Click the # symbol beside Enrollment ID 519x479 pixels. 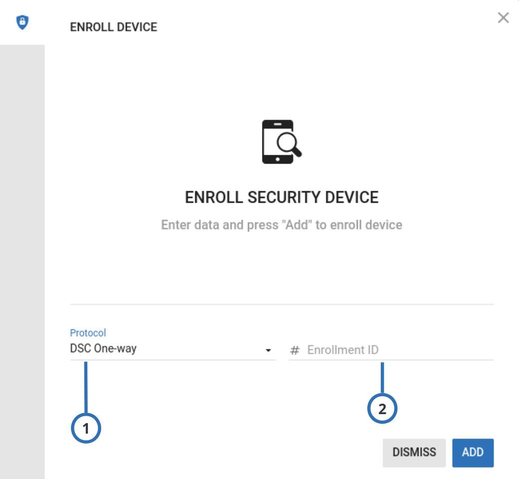[295, 350]
